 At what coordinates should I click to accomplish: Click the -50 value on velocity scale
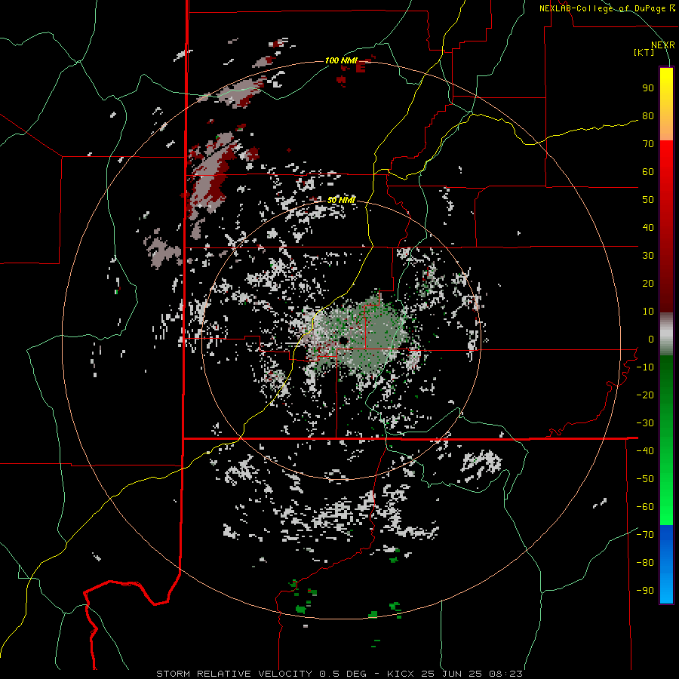pyautogui.click(x=645, y=479)
